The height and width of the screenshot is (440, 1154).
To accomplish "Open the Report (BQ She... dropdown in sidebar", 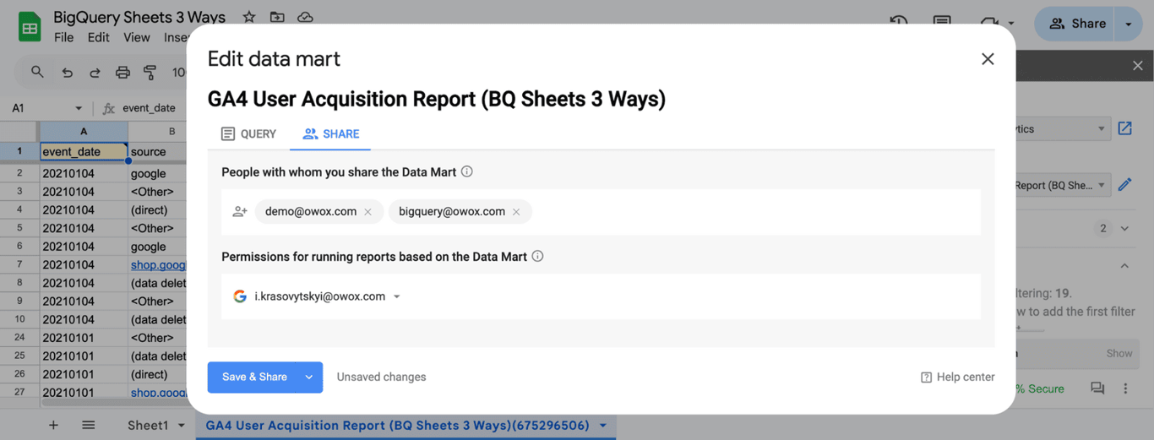I will pyautogui.click(x=1062, y=185).
